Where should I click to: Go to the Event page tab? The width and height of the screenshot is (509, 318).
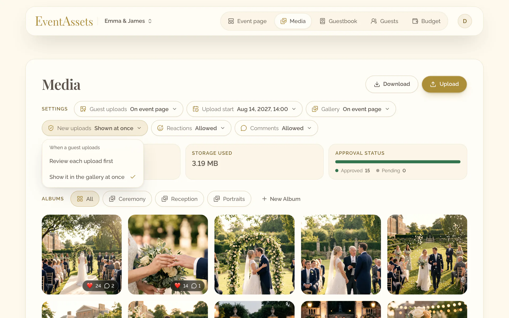tap(247, 21)
